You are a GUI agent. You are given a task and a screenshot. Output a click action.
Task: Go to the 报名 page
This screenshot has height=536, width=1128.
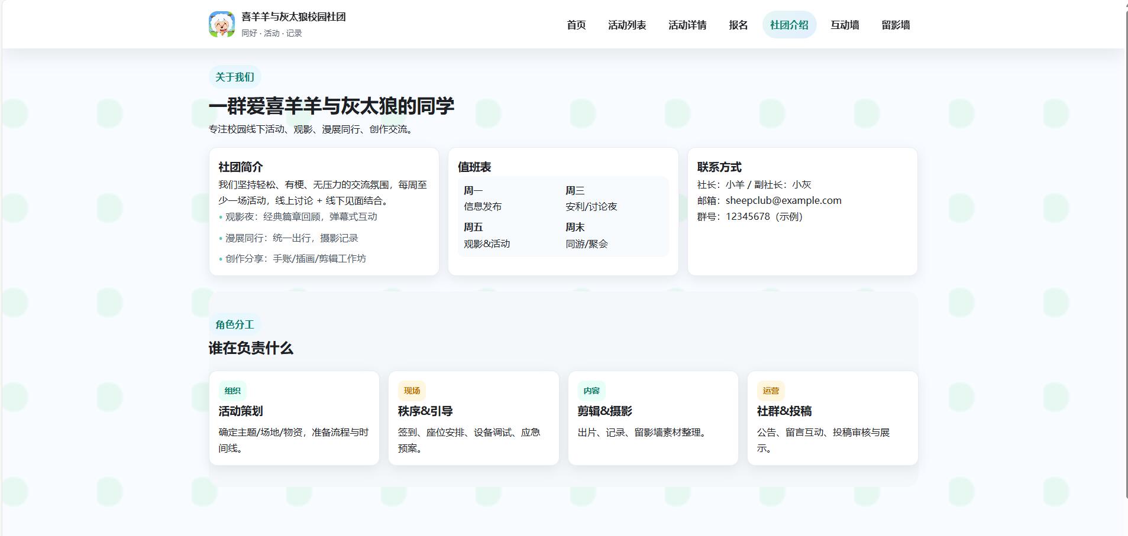(737, 25)
